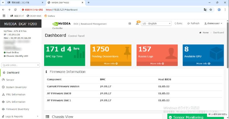Image resolution: width=229 pixels, height=119 pixels.
Task: Click the BMC column header
Action: 103,79
